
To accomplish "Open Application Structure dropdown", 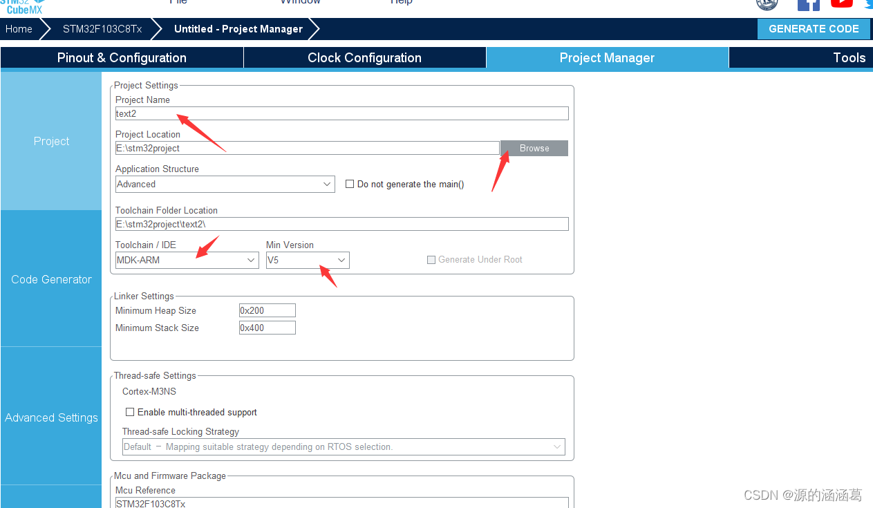I will (225, 185).
